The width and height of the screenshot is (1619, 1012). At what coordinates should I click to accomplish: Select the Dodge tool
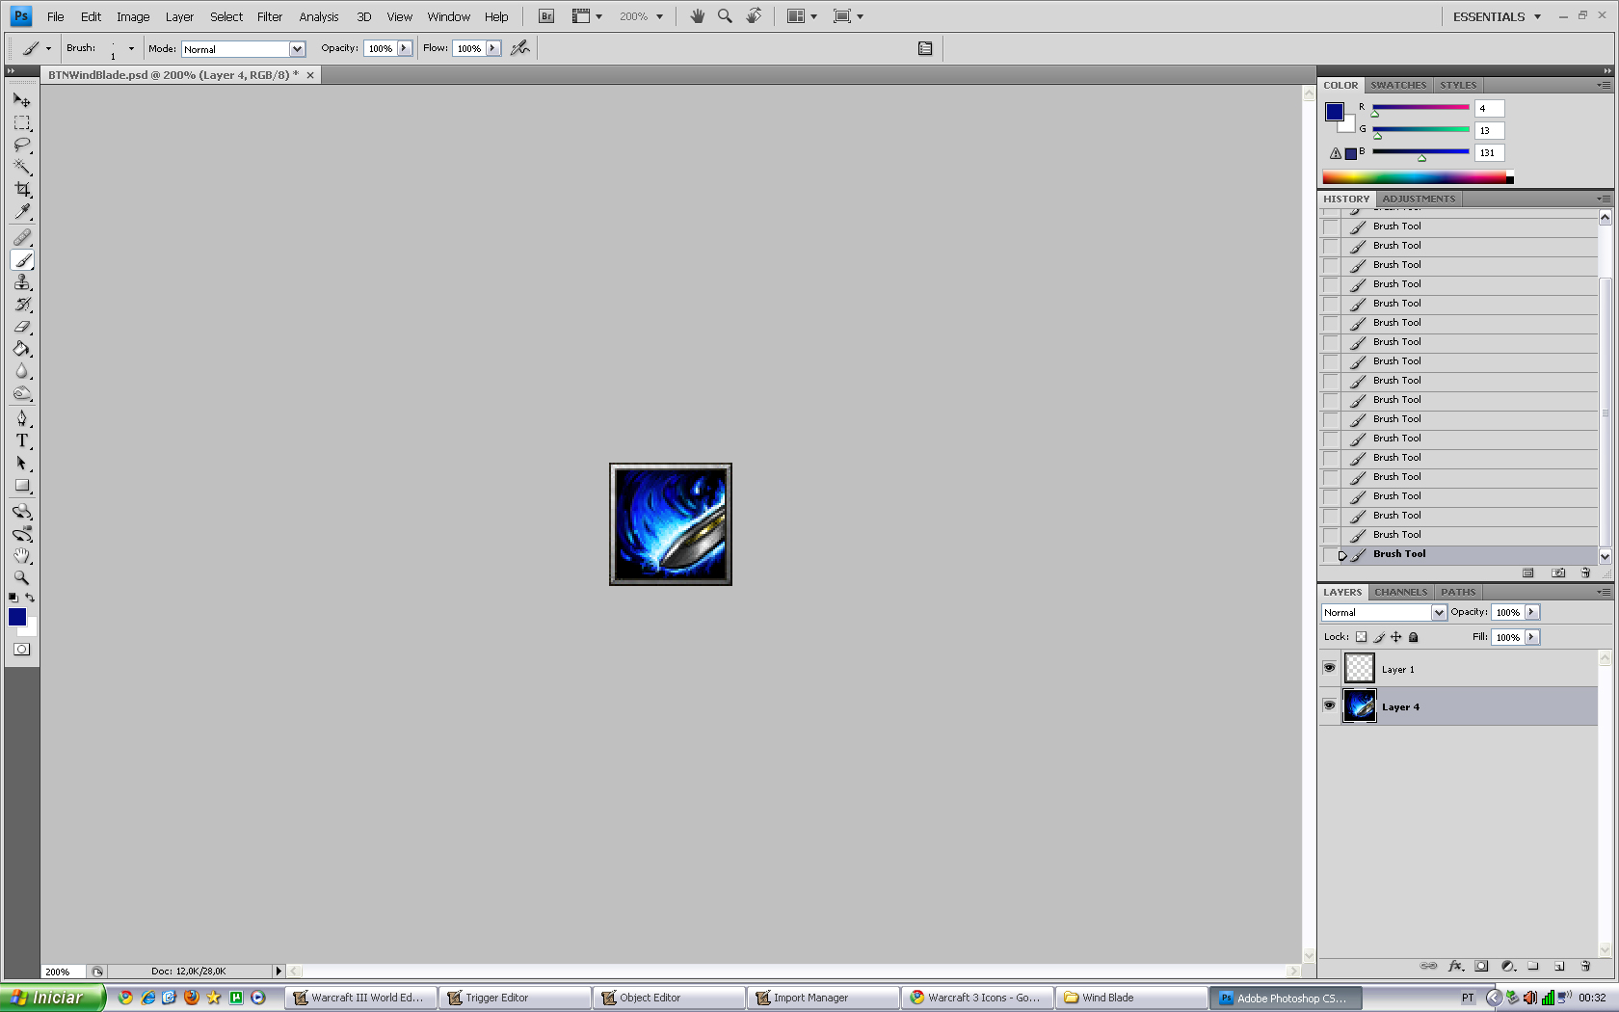(x=22, y=393)
